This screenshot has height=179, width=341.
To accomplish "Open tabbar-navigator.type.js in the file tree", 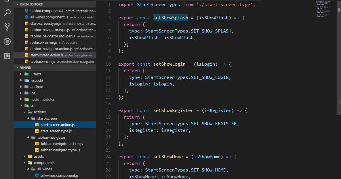I will click(x=55, y=150).
